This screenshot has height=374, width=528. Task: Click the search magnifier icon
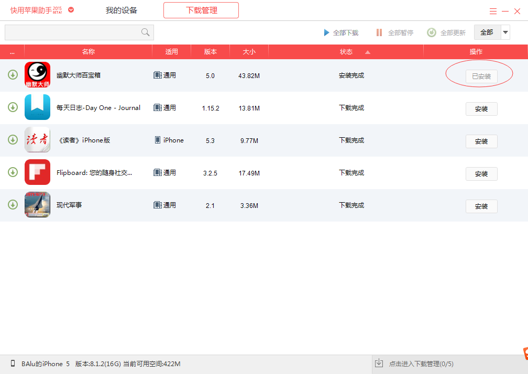(146, 32)
